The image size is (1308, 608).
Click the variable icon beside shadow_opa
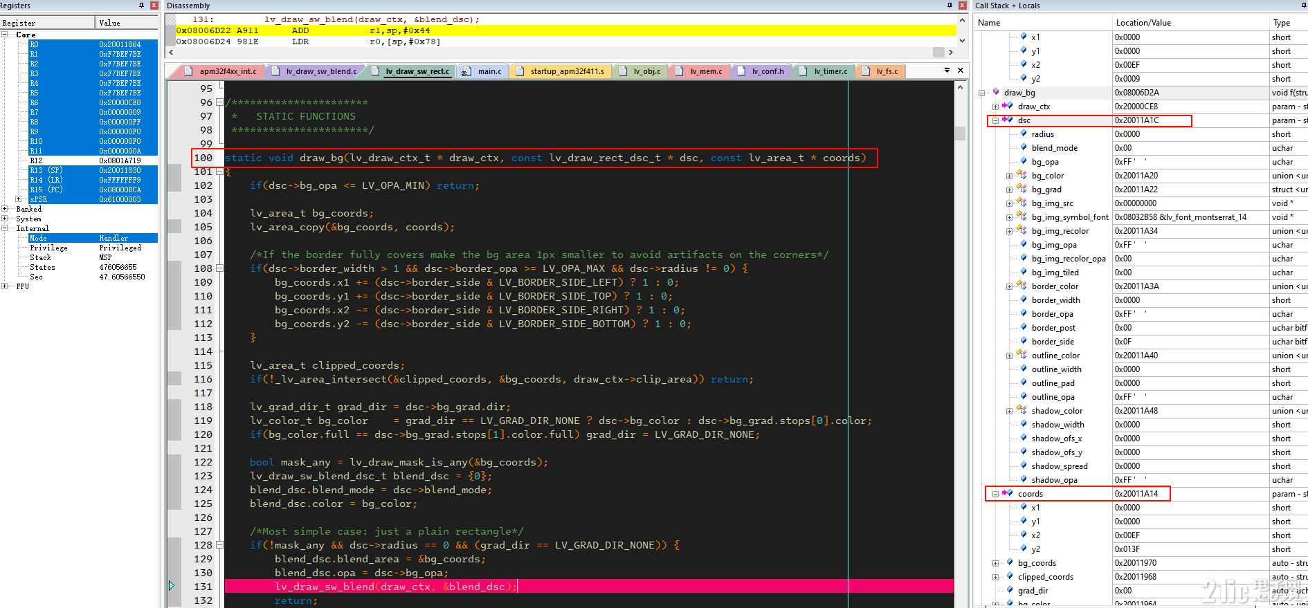pyautogui.click(x=1024, y=479)
